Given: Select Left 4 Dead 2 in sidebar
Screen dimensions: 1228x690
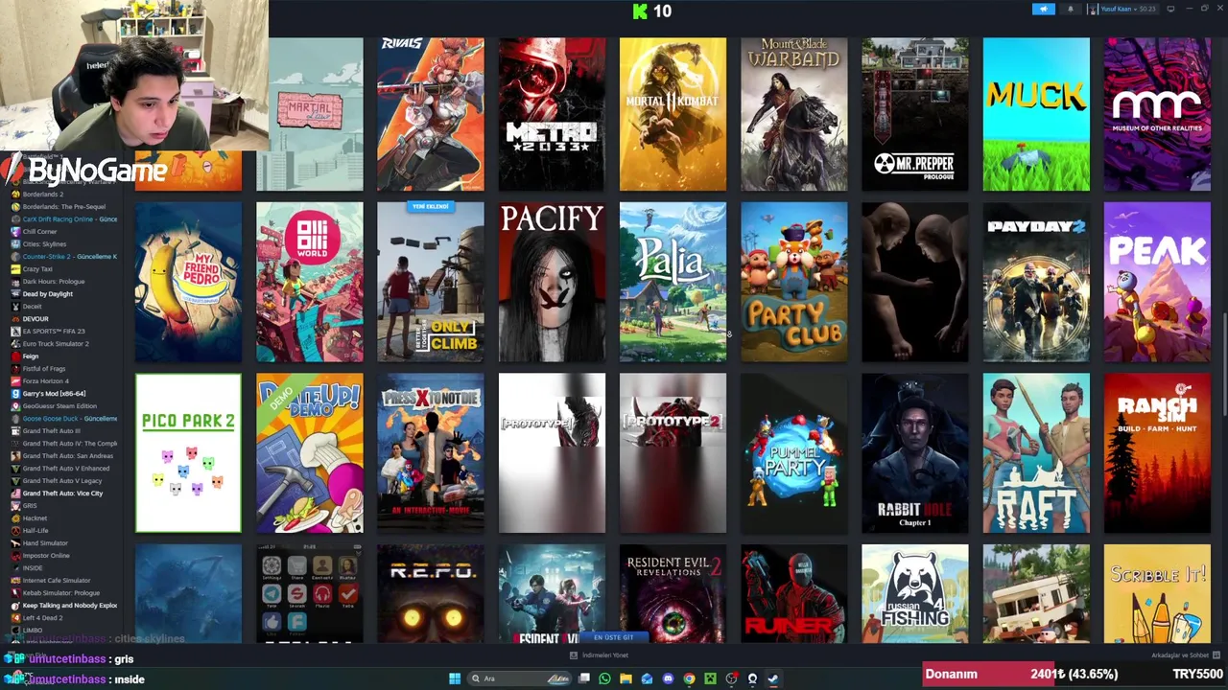Looking at the screenshot, I should (x=42, y=618).
